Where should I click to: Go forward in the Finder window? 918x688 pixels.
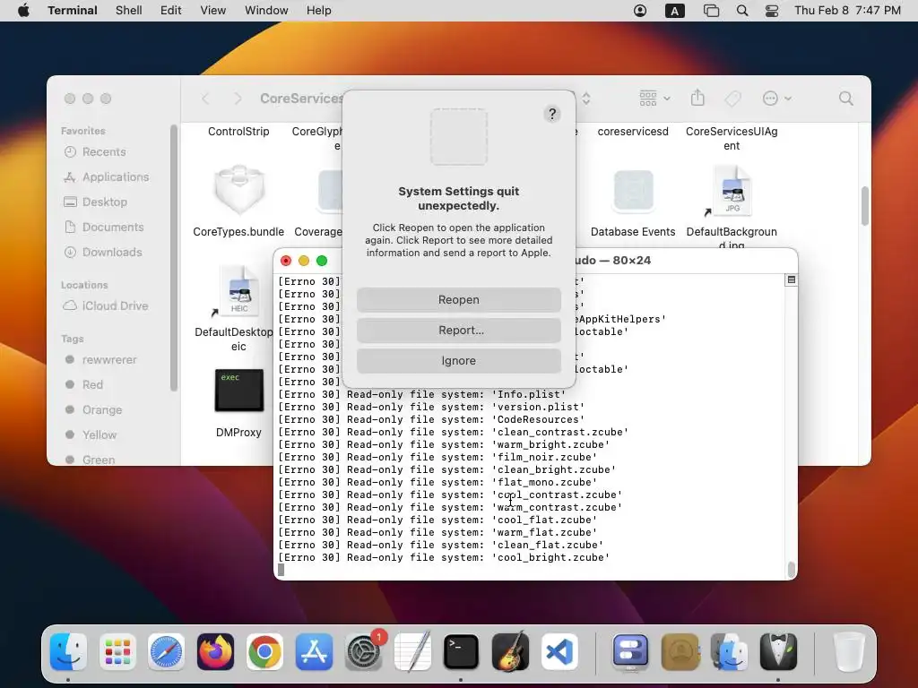238,99
